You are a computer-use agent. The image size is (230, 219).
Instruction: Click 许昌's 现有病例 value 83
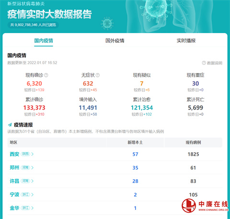coord(193,181)
